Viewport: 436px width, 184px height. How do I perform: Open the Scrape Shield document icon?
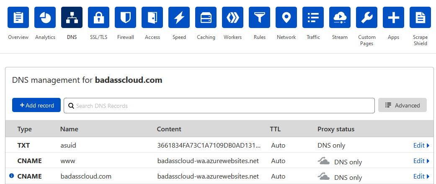(x=420, y=18)
